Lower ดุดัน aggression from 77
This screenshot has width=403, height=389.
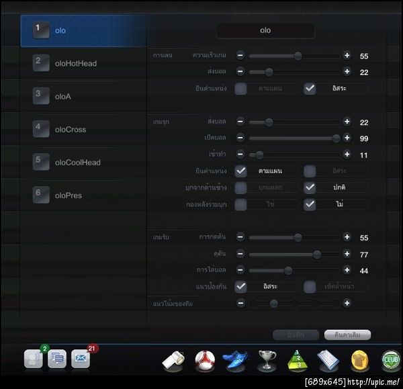[x=240, y=254]
